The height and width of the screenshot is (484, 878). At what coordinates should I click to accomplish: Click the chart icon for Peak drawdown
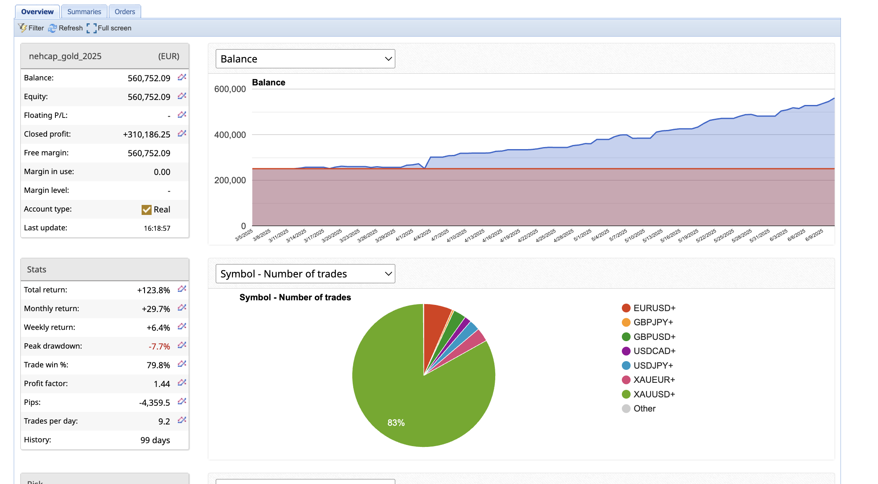(x=182, y=345)
